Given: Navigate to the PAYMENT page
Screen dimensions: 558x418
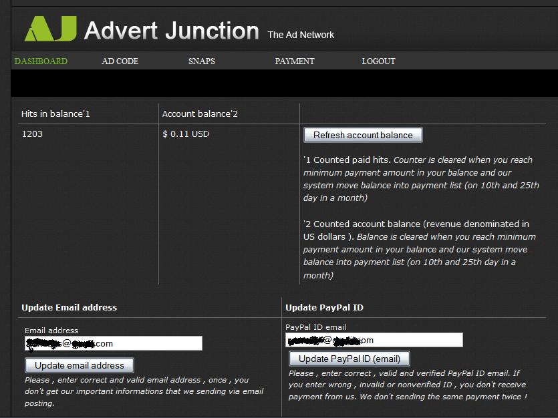Looking at the screenshot, I should point(295,61).
